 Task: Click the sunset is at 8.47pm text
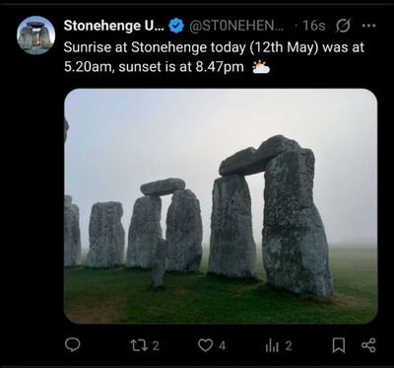[181, 67]
